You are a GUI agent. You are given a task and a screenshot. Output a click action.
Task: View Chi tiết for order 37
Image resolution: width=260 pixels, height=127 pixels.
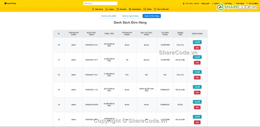197,57
